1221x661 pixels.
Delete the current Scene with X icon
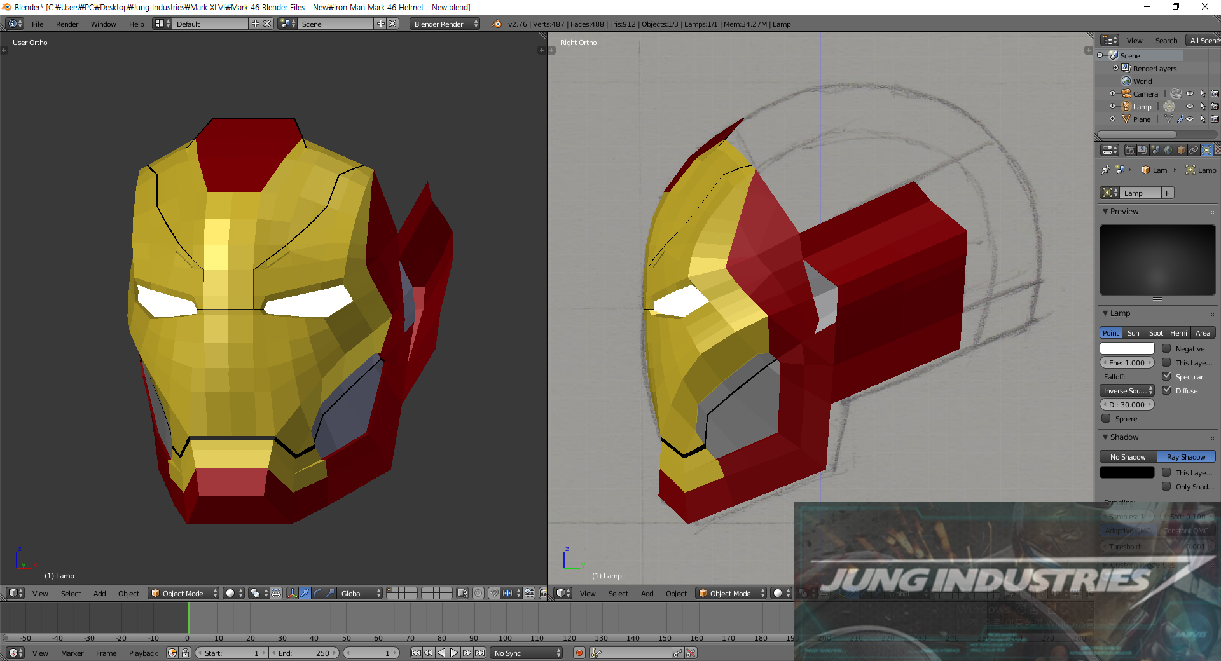click(393, 24)
